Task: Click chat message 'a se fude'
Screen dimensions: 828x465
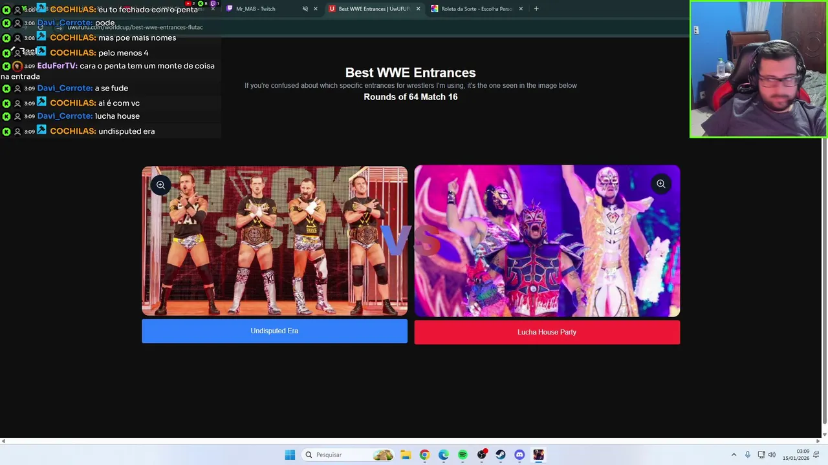Action: 111,88
